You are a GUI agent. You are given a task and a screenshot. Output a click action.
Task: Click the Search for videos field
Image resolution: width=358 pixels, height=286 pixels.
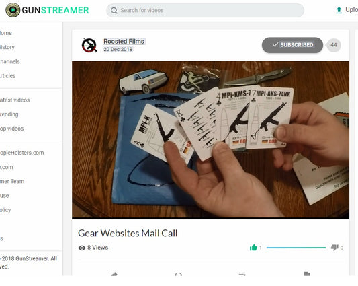coord(205,11)
